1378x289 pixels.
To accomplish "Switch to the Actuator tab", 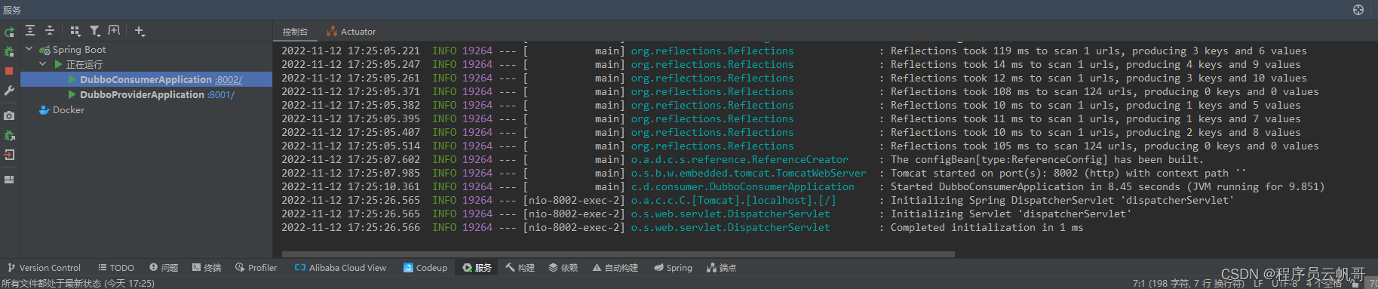I will coord(351,32).
